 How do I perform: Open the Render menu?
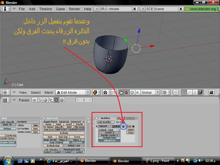(x=74, y=9)
